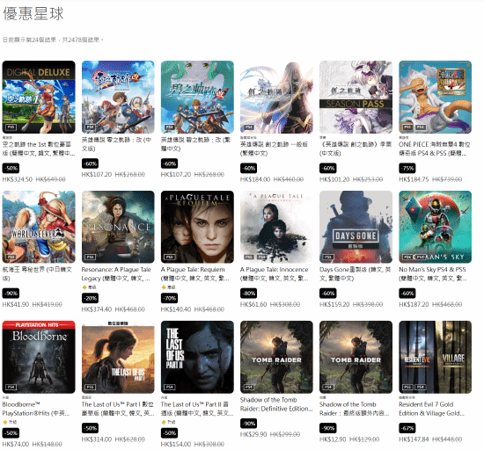Click the -20% badge under Resonance Plague Tale
The width and height of the screenshot is (484, 450).
point(90,298)
